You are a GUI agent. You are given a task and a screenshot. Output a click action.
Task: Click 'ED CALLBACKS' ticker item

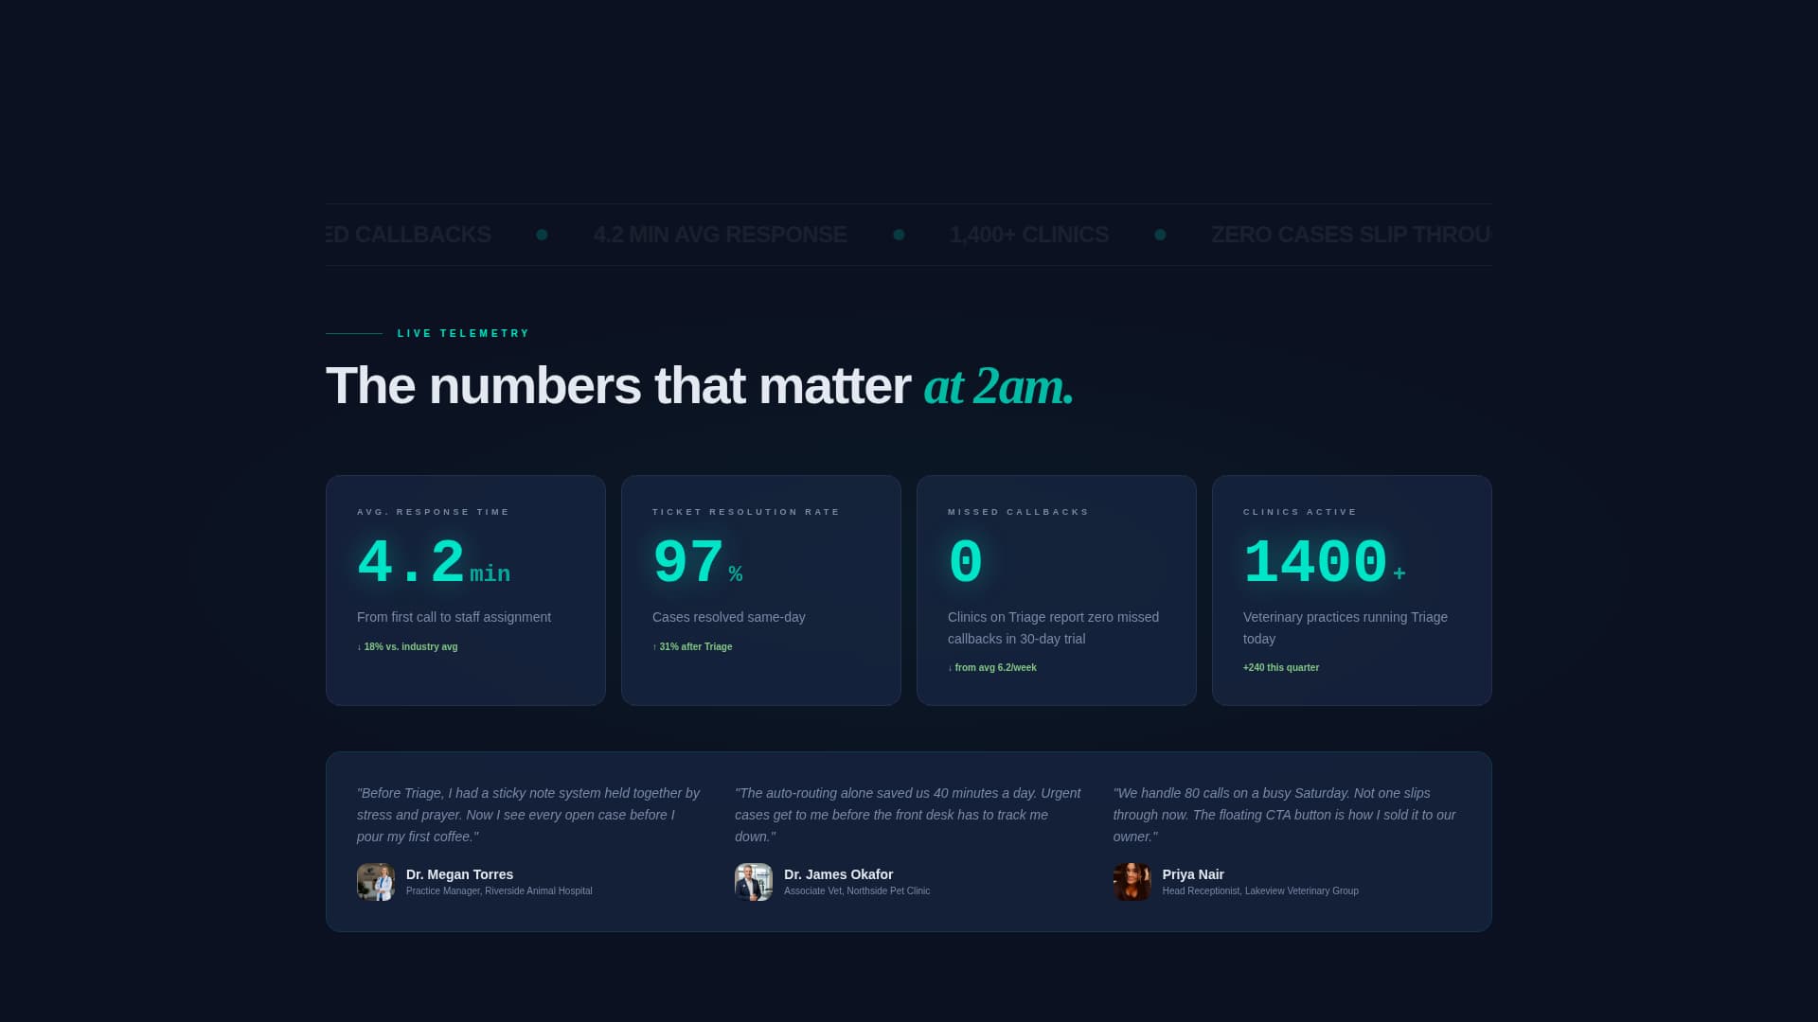click(x=408, y=235)
